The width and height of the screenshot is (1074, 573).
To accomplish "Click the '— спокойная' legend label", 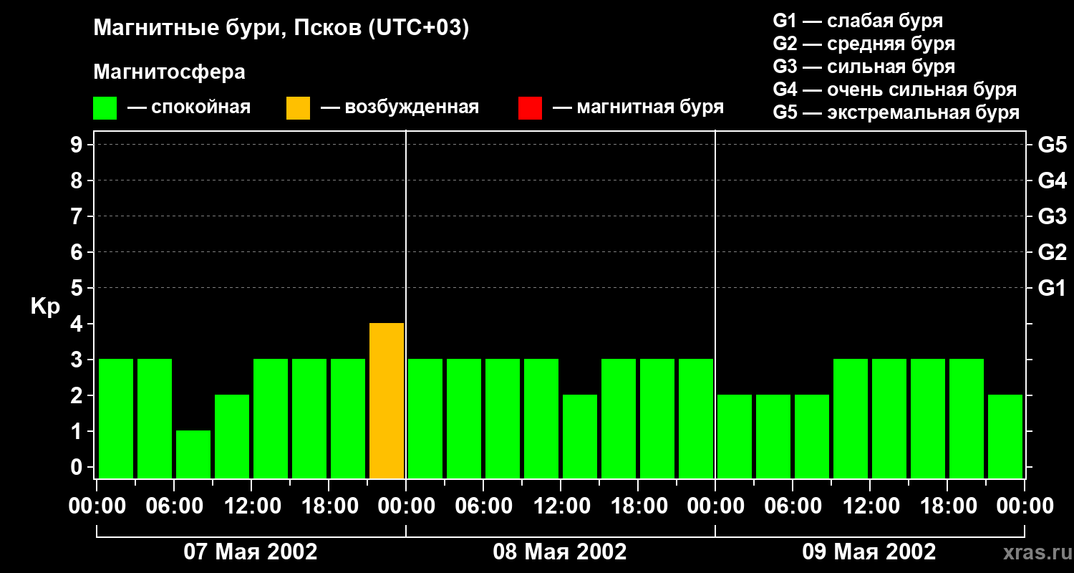I will (189, 107).
